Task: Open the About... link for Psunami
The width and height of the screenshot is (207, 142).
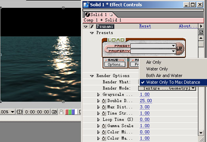Action: click(188, 26)
